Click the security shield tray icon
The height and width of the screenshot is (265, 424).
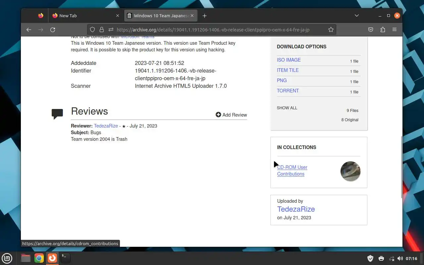coord(371,258)
